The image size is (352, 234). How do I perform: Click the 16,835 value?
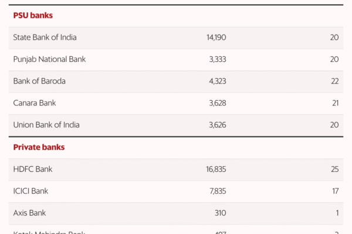coord(215,169)
